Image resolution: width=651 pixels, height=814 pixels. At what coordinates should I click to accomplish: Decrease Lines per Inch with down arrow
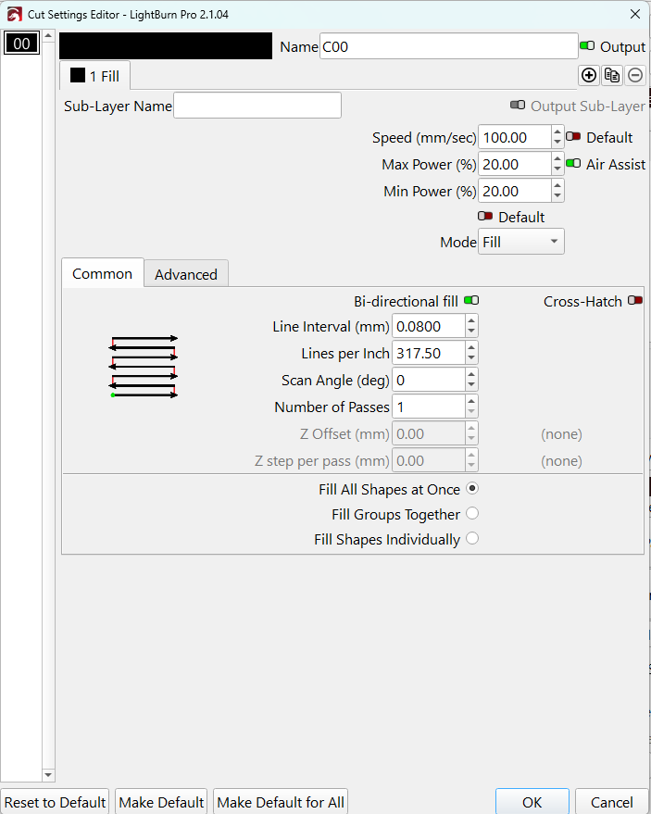[x=470, y=358]
